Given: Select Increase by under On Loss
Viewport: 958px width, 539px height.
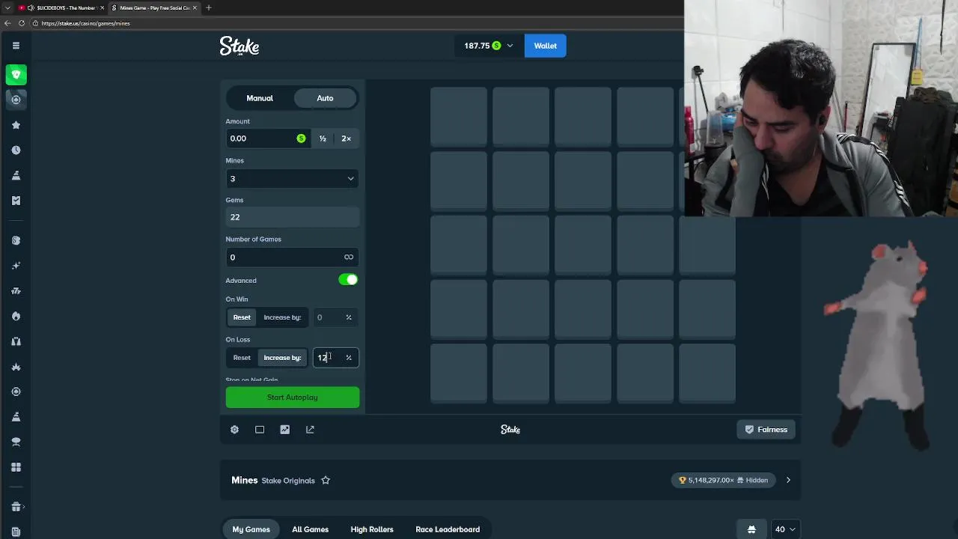Looking at the screenshot, I should pos(282,358).
